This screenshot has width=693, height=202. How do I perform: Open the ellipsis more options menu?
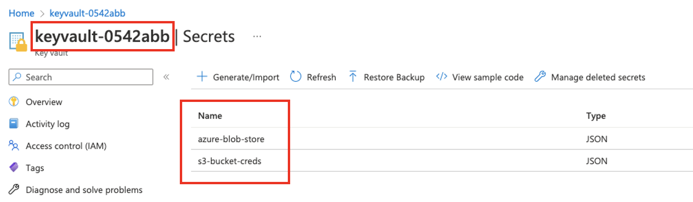coord(257,36)
